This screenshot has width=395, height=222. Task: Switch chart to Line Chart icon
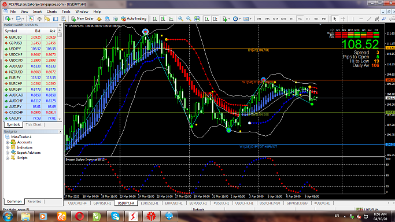[x=171, y=18]
